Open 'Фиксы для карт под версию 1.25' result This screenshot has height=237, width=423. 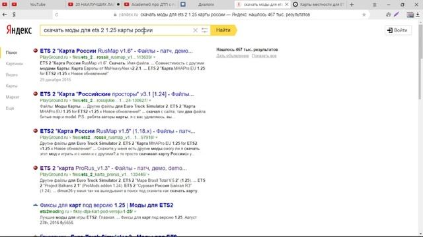(x=106, y=205)
